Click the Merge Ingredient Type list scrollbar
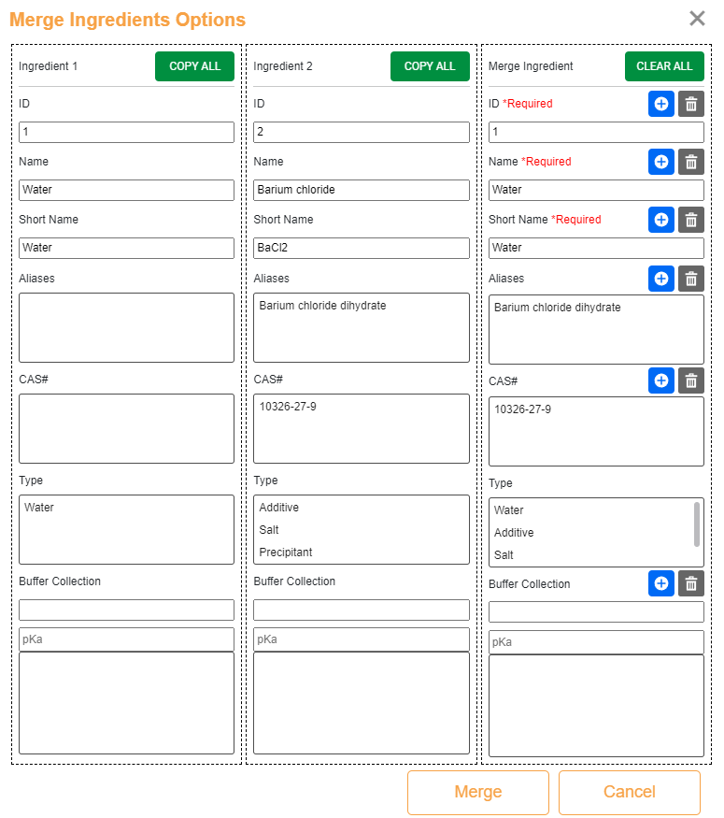The height and width of the screenshot is (818, 724). [x=696, y=524]
